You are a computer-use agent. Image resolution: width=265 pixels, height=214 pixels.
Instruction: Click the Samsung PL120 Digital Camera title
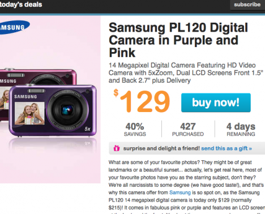(178, 40)
